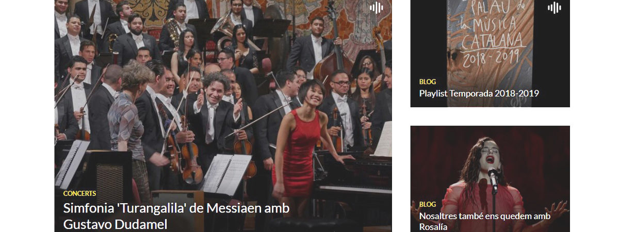
Task: Click the audio waveform icon on Playlist card
Action: click(555, 8)
